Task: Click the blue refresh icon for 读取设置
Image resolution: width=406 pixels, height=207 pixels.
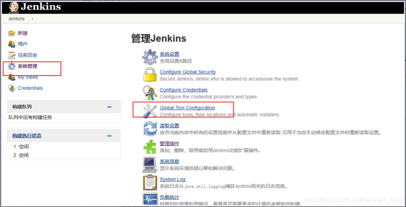Action: tap(150, 129)
